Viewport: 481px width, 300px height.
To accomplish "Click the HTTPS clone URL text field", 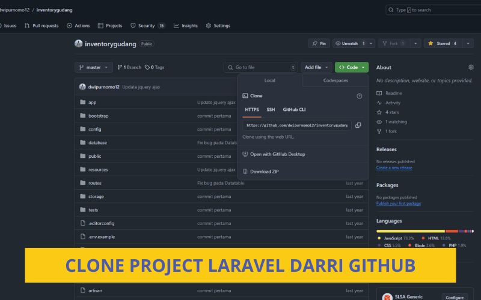I will point(297,125).
